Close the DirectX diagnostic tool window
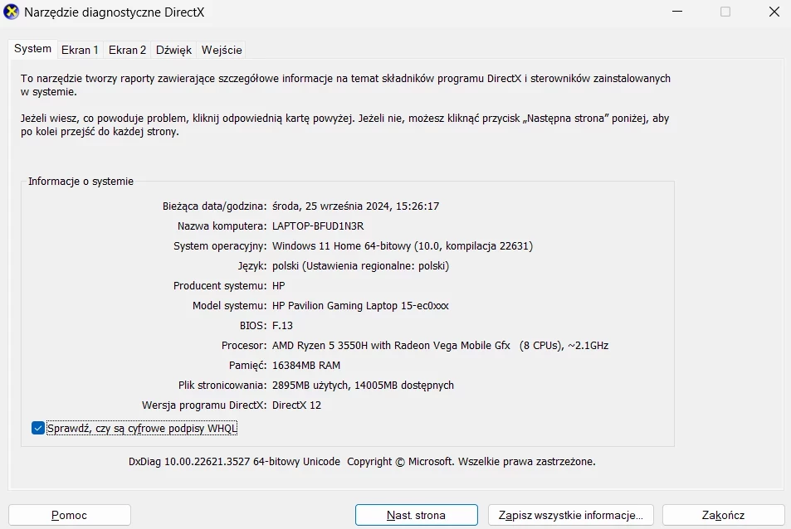 tap(772, 12)
